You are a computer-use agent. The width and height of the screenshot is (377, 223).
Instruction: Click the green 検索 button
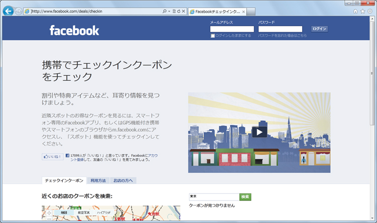pyautogui.click(x=245, y=197)
